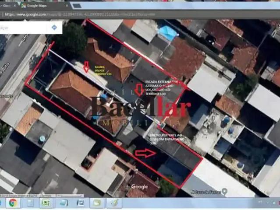Open the JI Casa de Festas place label
280x210 pixels.
[x=206, y=192]
